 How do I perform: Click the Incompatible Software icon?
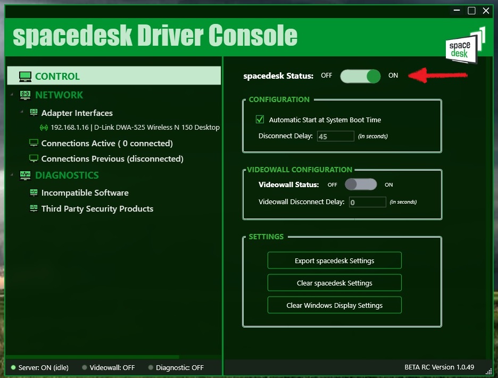coord(34,192)
